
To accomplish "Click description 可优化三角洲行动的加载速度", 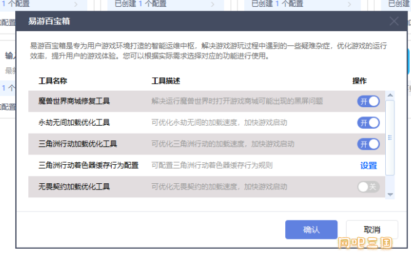I will [x=223, y=144].
